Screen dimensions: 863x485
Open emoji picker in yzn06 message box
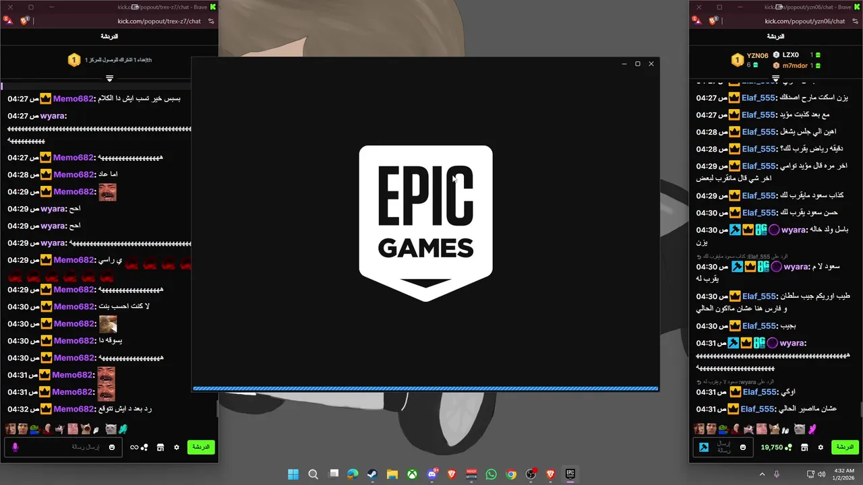743,447
